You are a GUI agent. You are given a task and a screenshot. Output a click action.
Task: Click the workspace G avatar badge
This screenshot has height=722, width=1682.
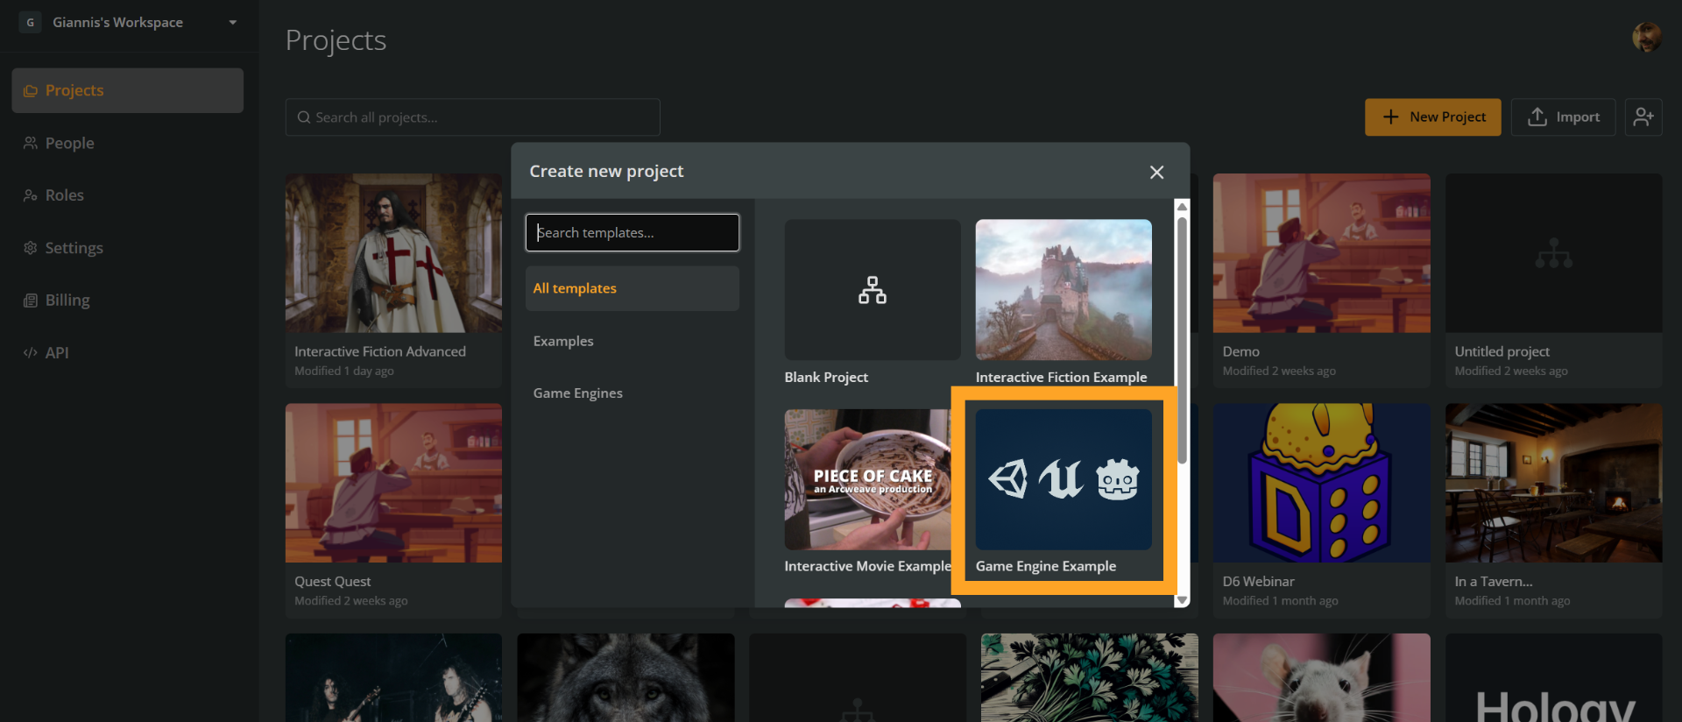30,23
